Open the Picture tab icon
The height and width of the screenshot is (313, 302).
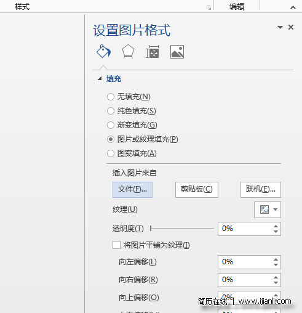click(177, 52)
